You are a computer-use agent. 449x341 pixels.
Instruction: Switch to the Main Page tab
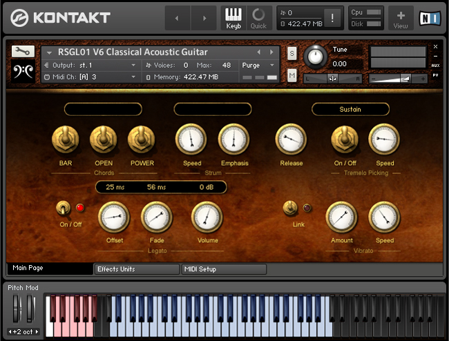[x=50, y=269]
